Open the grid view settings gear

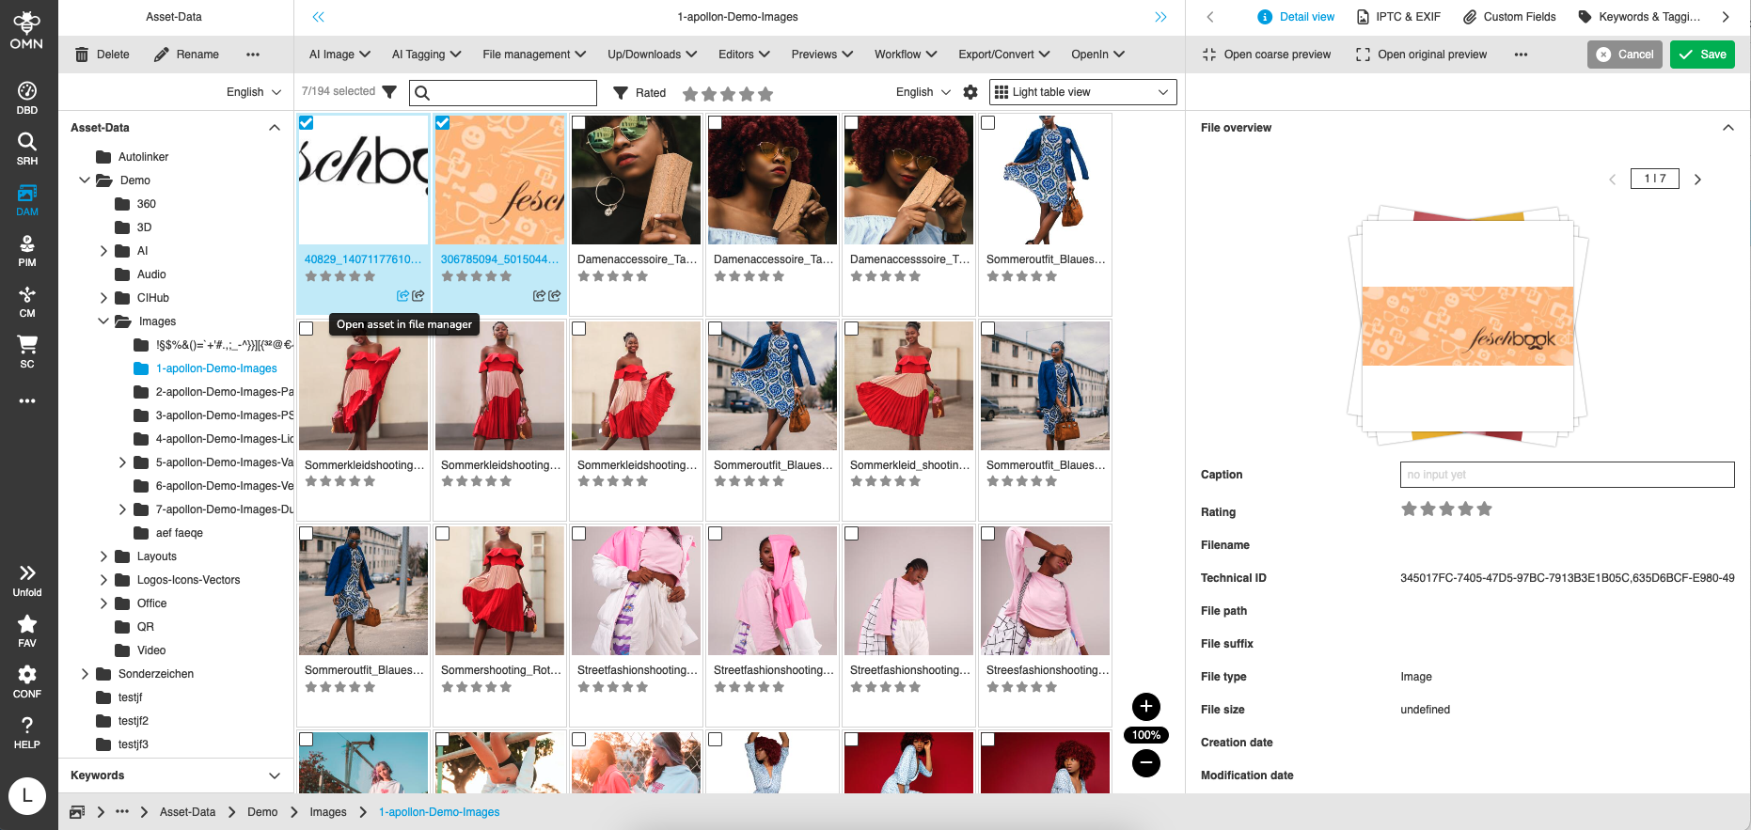(970, 92)
